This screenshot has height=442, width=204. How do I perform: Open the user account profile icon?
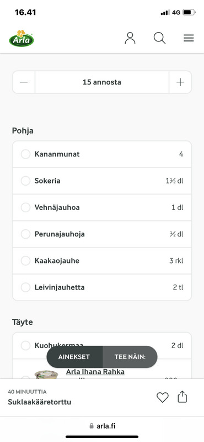pos(130,38)
